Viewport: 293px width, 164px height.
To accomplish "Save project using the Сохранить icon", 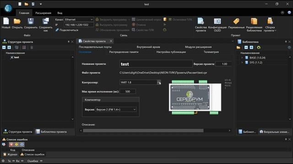I will click(31, 23).
